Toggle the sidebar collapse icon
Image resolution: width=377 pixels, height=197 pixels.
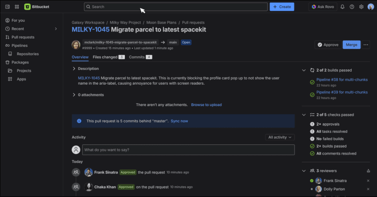pyautogui.click(x=8, y=7)
